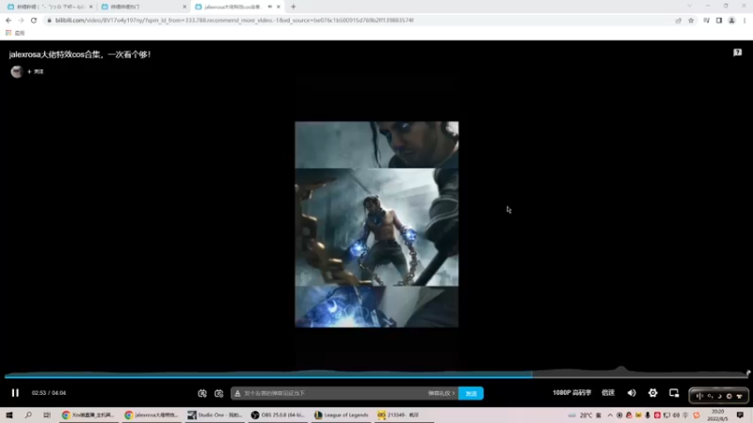Click the cosplay video frame
This screenshot has width=753, height=423.
tap(376, 224)
